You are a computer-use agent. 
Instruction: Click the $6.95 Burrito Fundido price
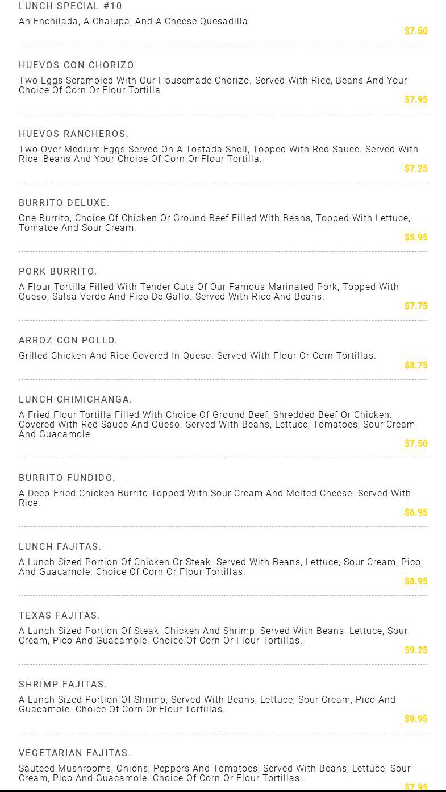pyautogui.click(x=416, y=512)
